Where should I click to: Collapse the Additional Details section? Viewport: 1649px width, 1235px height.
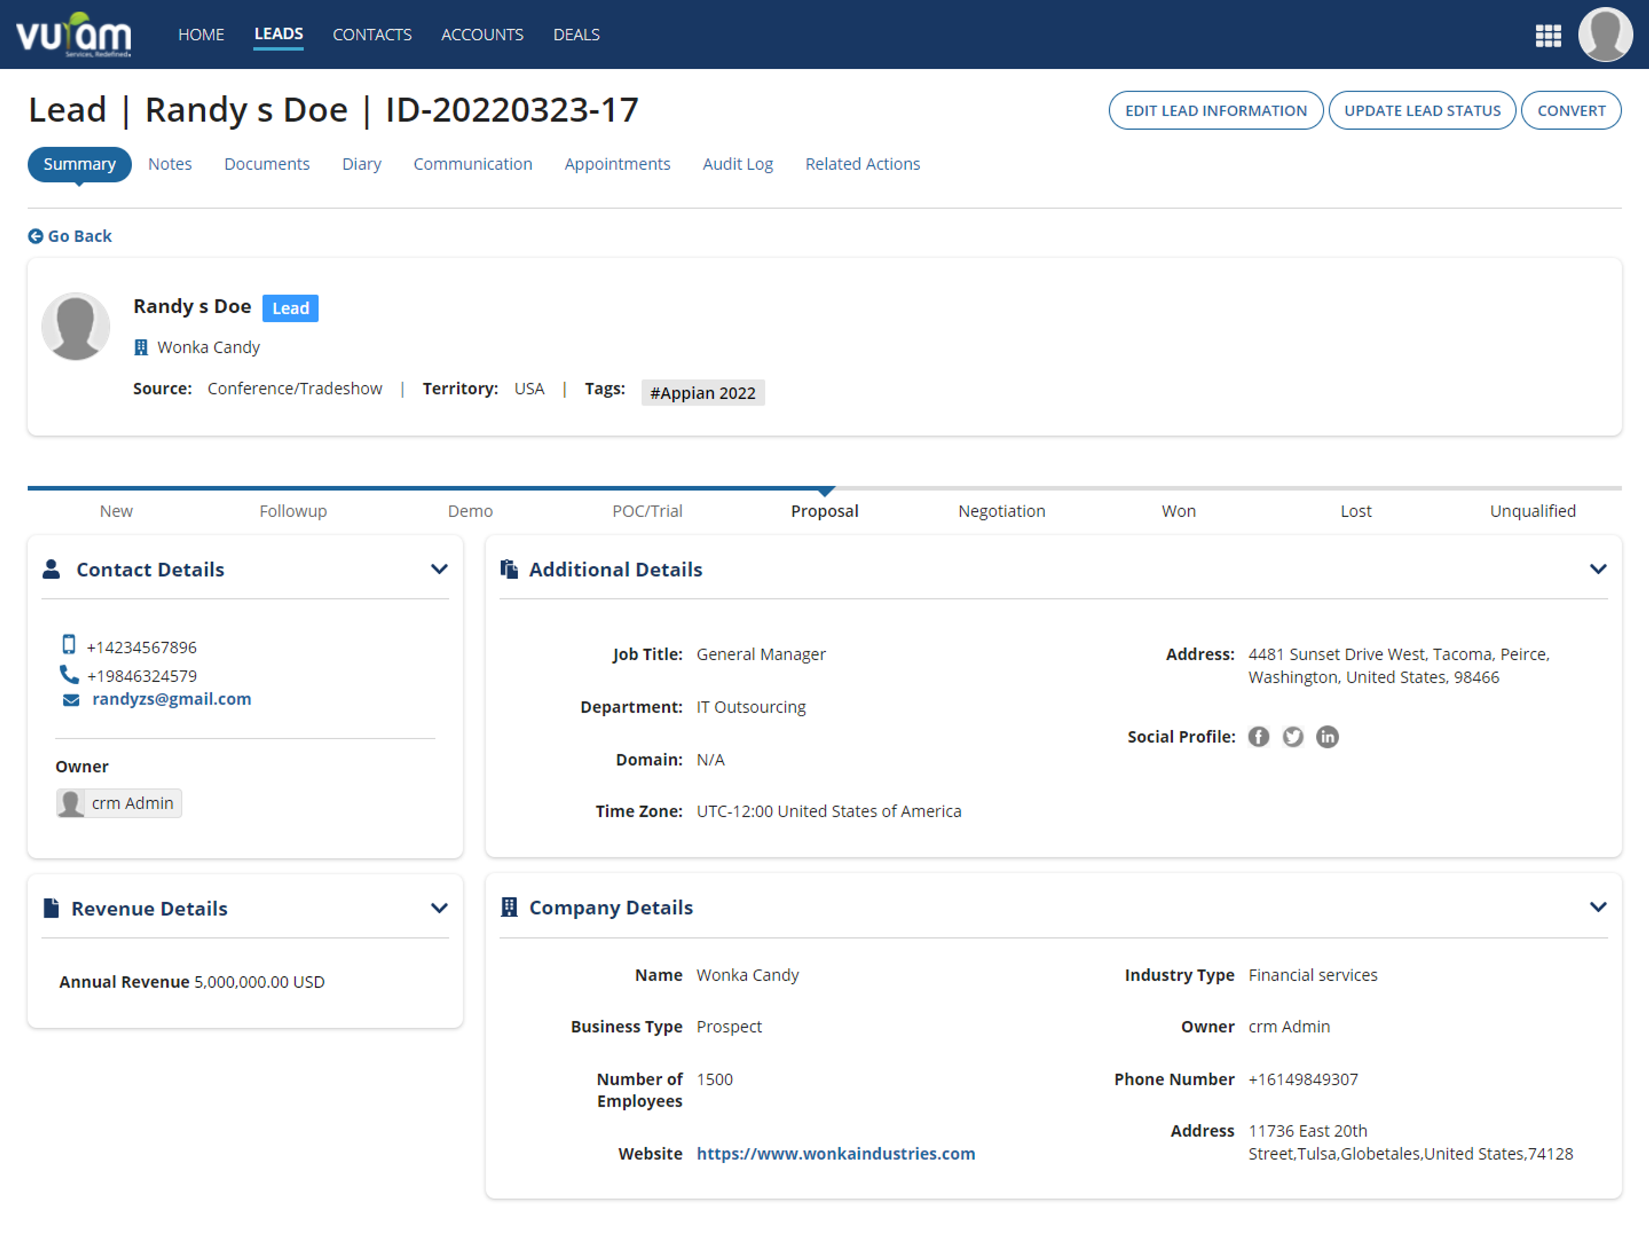click(x=1597, y=569)
